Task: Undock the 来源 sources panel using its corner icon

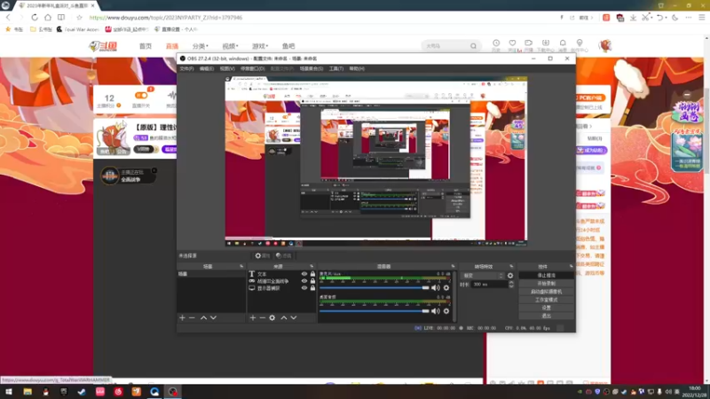Action: tap(312, 267)
